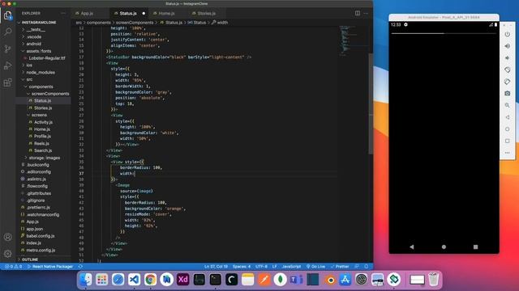519x291 pixels.
Task: Open the Accounts menu icon
Action: click(x=7, y=237)
